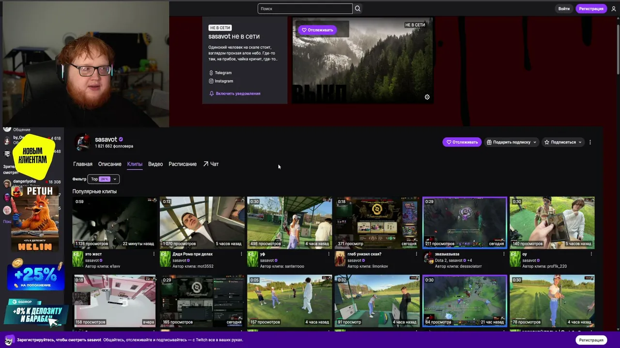The width and height of the screenshot is (620, 348).
Task: Open the Telegram social link
Action: [x=220, y=73]
